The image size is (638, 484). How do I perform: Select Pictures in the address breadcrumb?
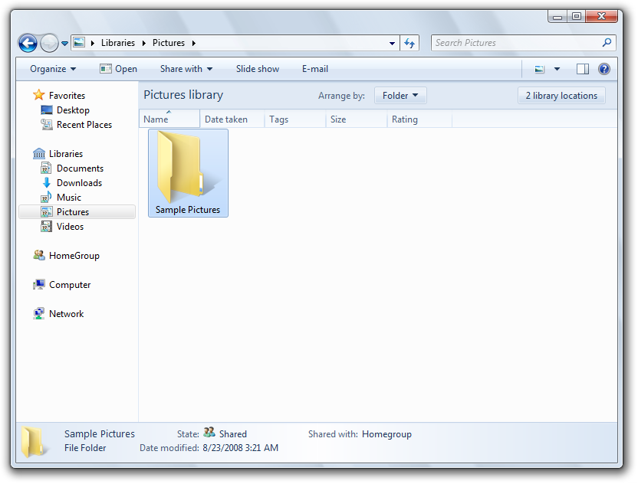point(169,43)
